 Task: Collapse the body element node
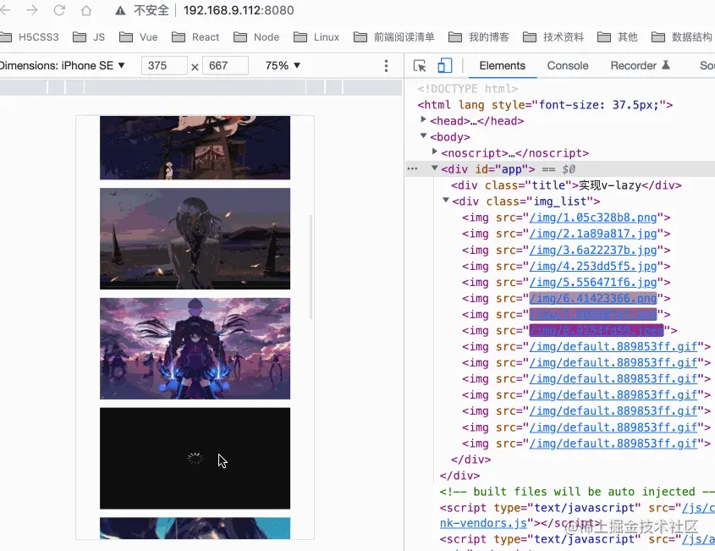click(x=423, y=135)
